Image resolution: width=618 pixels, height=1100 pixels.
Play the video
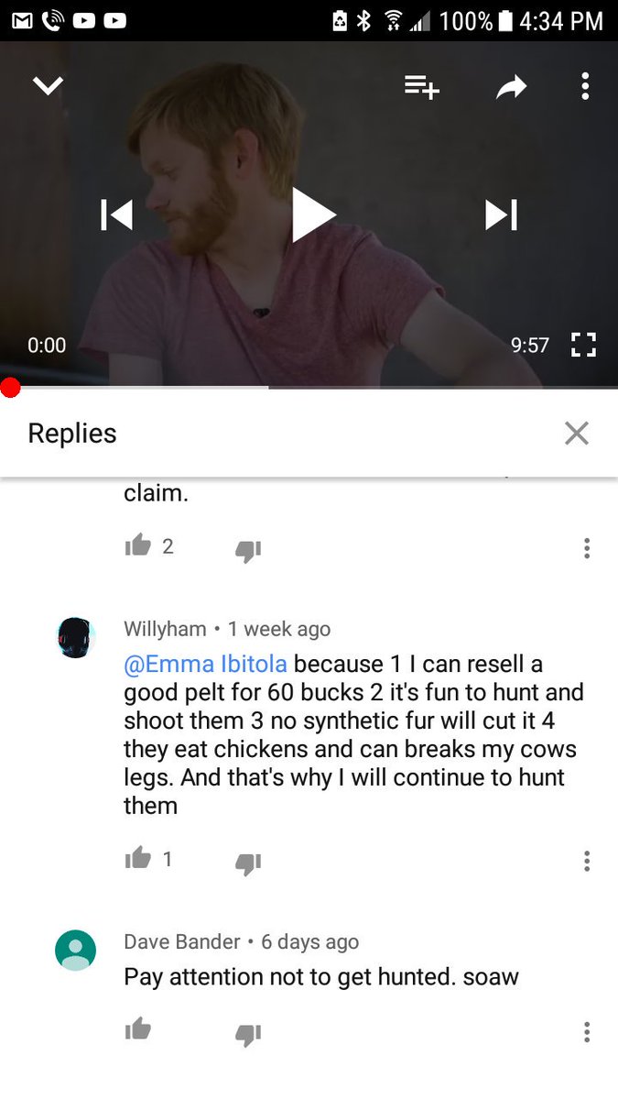tap(313, 214)
